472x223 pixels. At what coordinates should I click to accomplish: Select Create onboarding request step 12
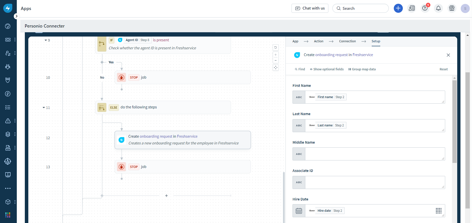183,140
